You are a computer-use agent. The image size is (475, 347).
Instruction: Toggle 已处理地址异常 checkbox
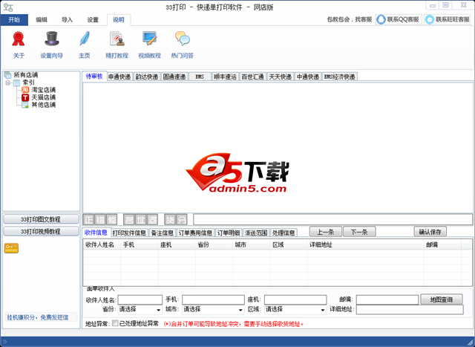click(115, 323)
